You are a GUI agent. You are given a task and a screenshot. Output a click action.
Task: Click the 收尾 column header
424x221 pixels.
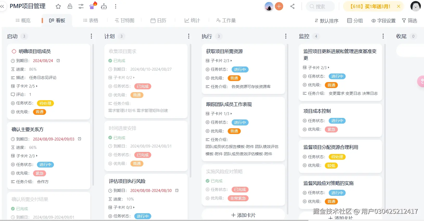(401, 36)
